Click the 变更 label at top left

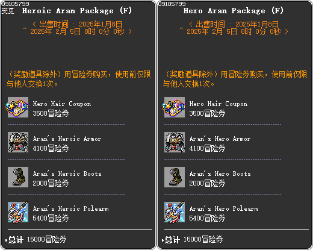coord(8,11)
